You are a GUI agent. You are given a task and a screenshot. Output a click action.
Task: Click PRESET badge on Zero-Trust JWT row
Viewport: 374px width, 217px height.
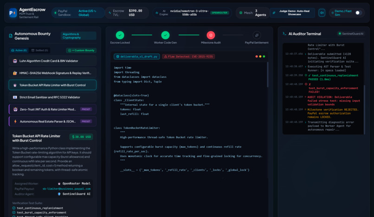tap(86, 109)
